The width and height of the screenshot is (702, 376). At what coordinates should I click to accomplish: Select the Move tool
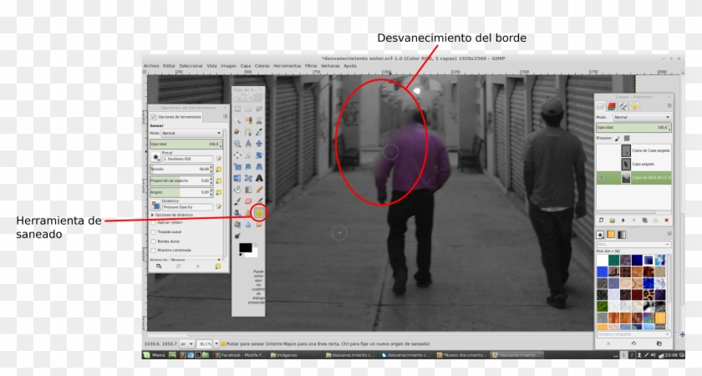[x=259, y=144]
